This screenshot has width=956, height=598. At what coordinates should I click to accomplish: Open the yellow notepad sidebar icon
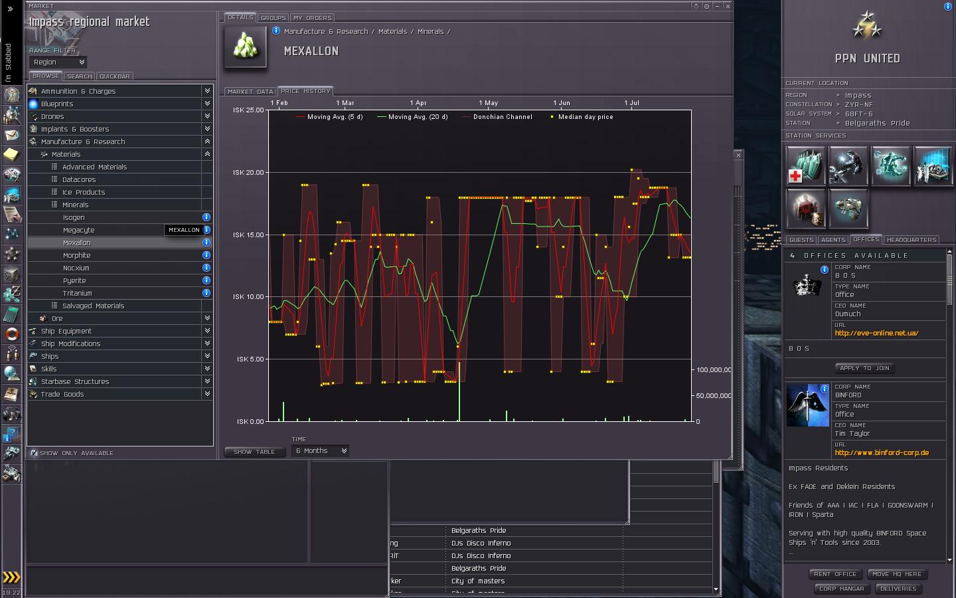point(11,155)
